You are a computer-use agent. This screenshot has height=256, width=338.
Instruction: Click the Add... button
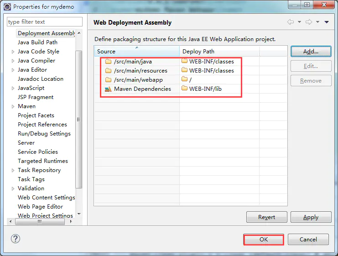coord(311,51)
